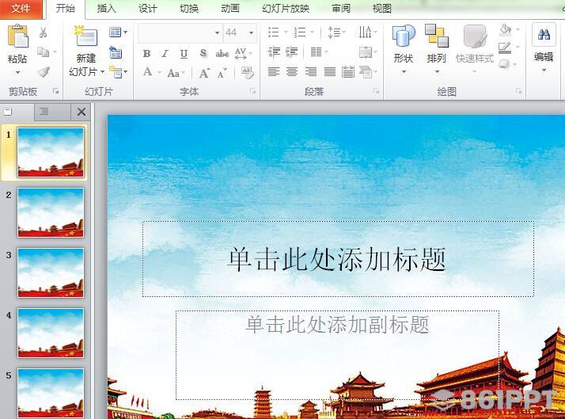Switch to the Slide Show tab
Screen dimensions: 565x419
coord(286,9)
